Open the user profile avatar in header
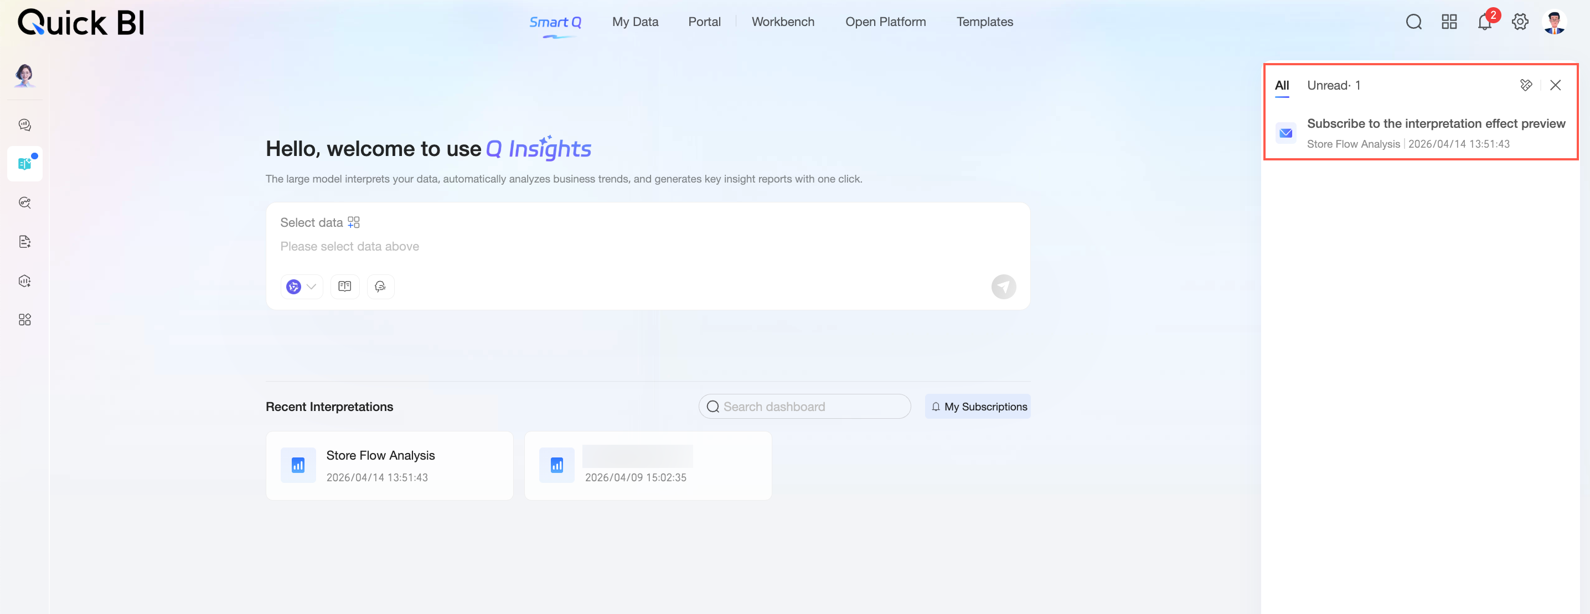The height and width of the screenshot is (614, 1590). click(x=1553, y=22)
